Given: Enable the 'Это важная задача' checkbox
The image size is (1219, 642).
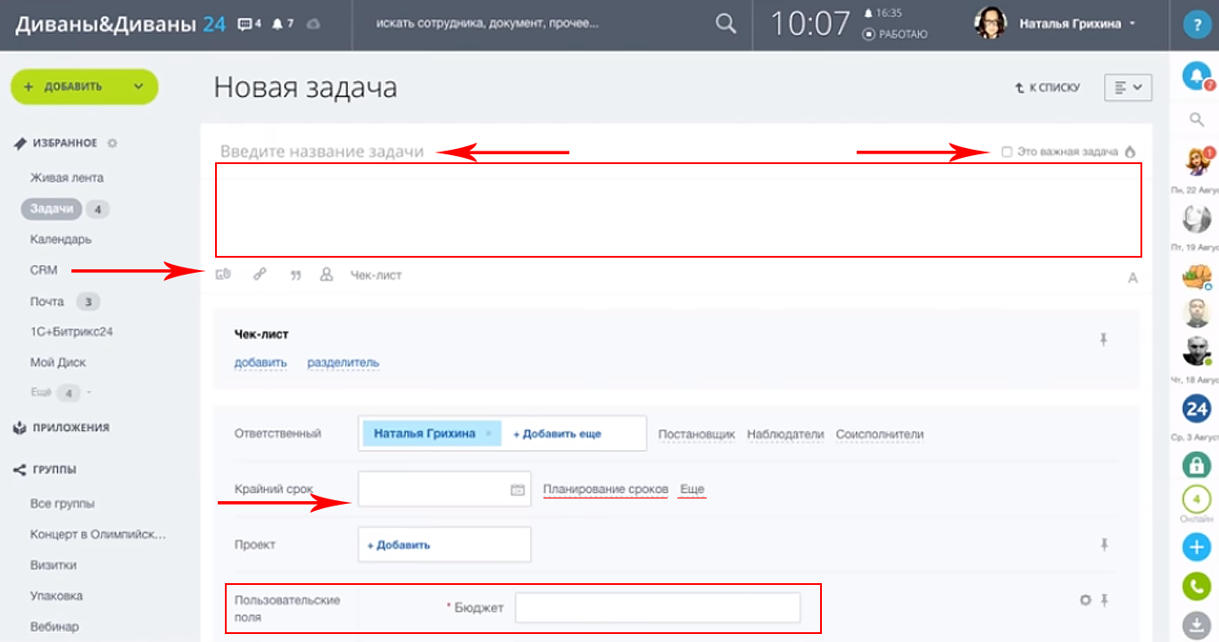Looking at the screenshot, I should tap(1007, 152).
